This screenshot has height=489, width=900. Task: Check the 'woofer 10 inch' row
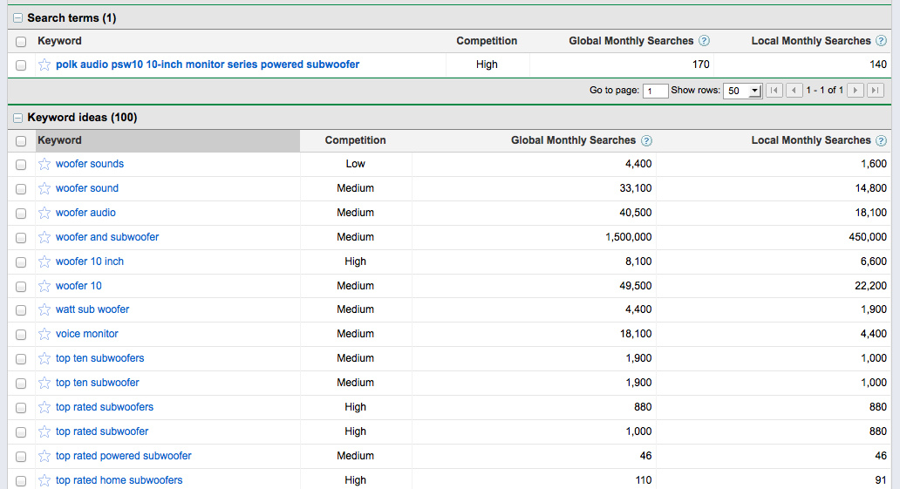[x=21, y=262]
